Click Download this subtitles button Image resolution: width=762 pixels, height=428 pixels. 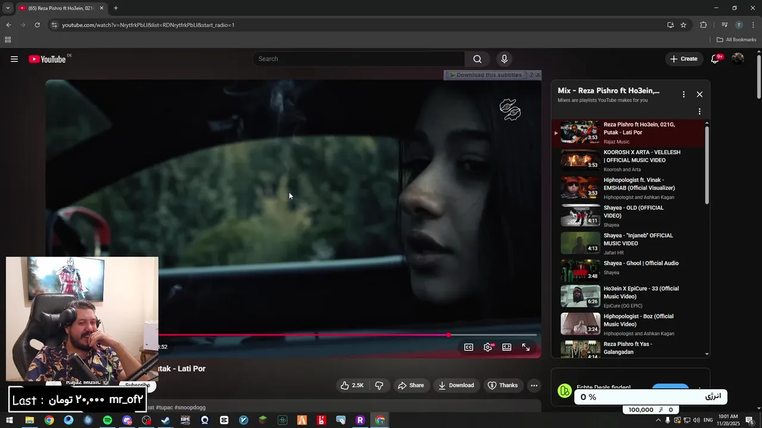click(486, 75)
